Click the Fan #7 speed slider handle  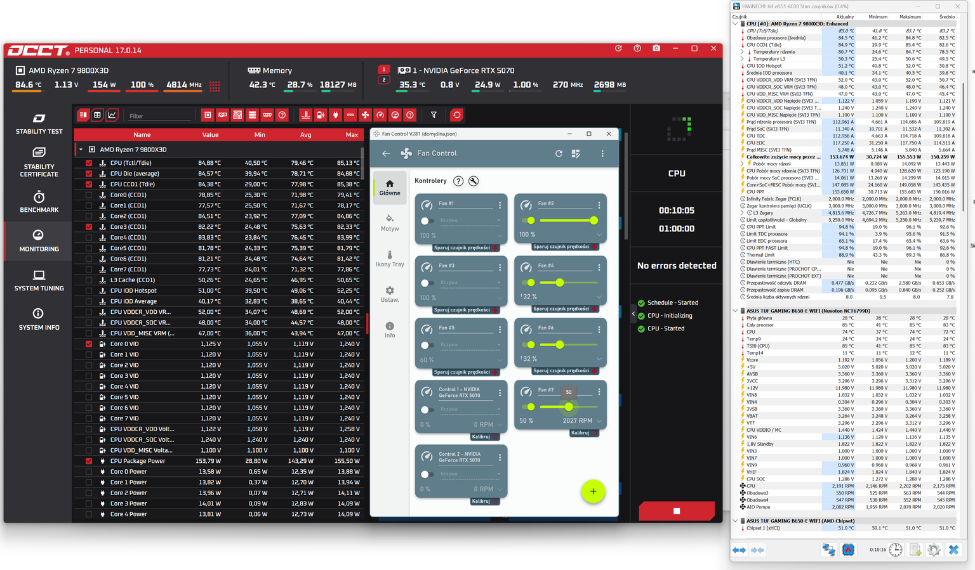(x=569, y=407)
